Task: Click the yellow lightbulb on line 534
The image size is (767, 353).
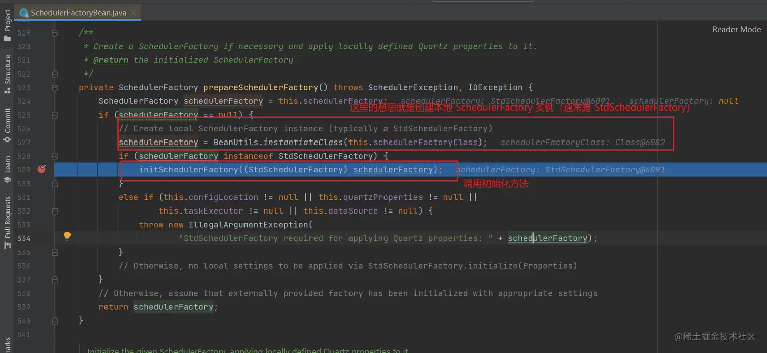Action: pyautogui.click(x=67, y=236)
